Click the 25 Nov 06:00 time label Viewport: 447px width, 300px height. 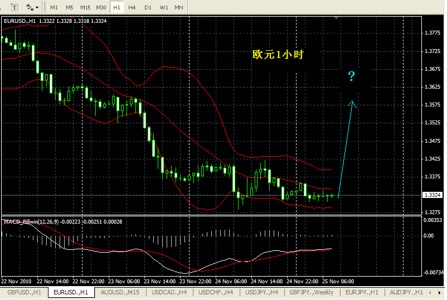pyautogui.click(x=338, y=282)
